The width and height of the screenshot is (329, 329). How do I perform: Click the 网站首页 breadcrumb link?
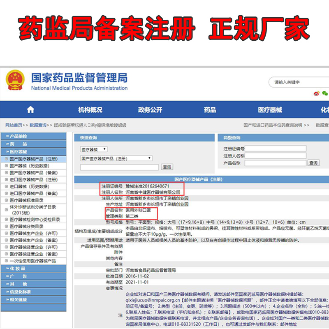pos(14,125)
